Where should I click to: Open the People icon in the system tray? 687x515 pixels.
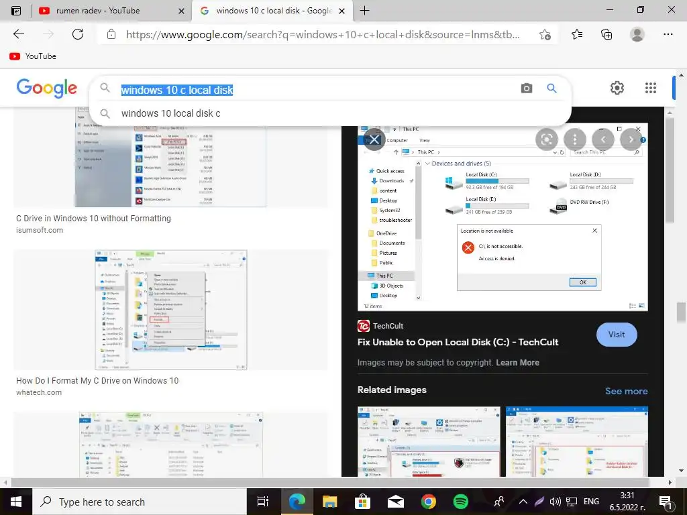coord(498,502)
